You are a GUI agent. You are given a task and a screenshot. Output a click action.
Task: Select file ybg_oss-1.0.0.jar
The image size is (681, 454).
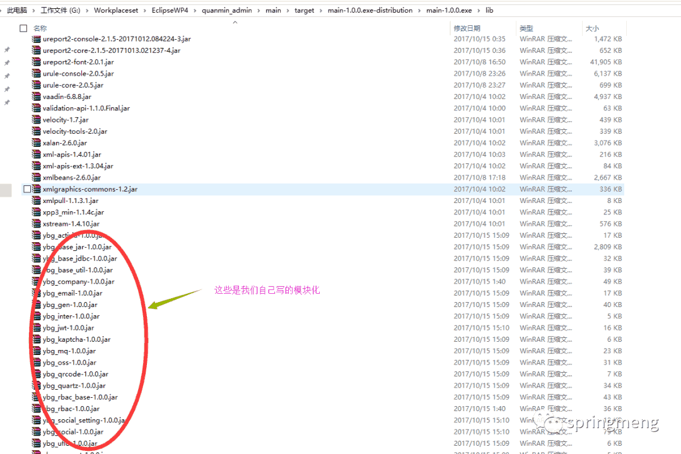tap(69, 363)
